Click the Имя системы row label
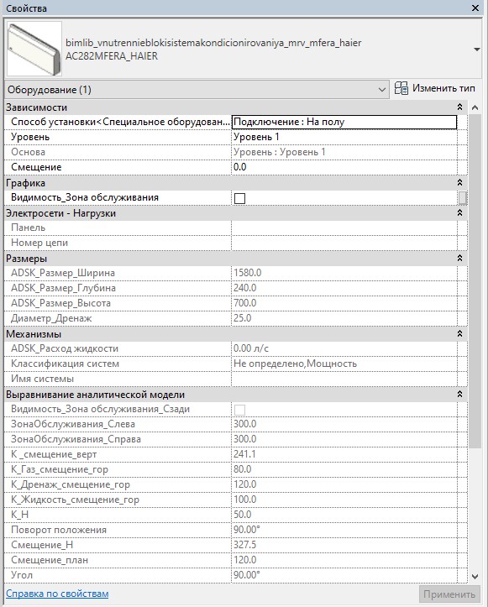The image size is (488, 607). 42,379
